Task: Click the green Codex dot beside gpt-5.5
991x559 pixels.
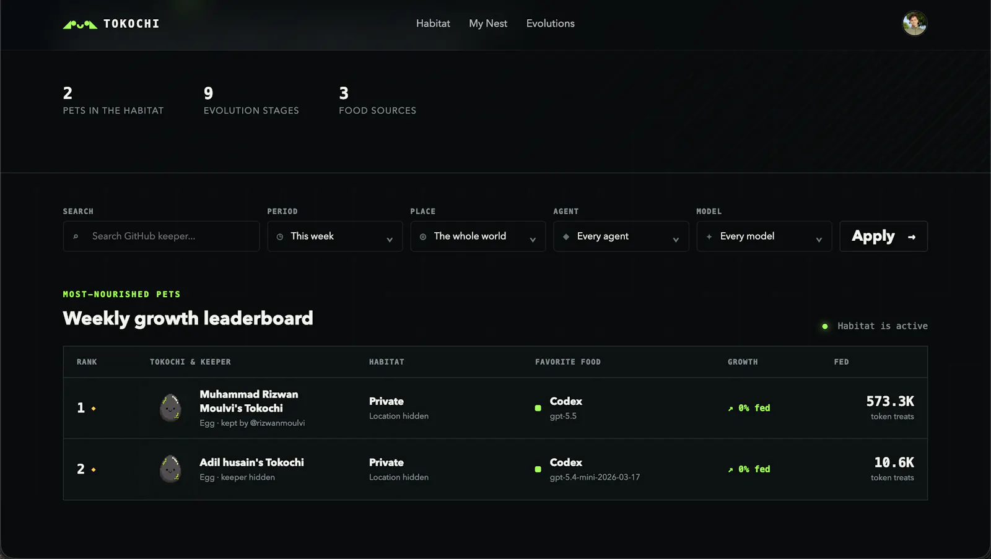Action: [x=538, y=408]
